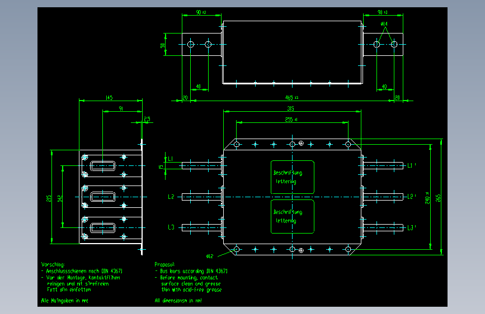Image resolution: width=485 pixels, height=314 pixels.
Task: Click the 91 dimension value
Action: click(x=121, y=108)
